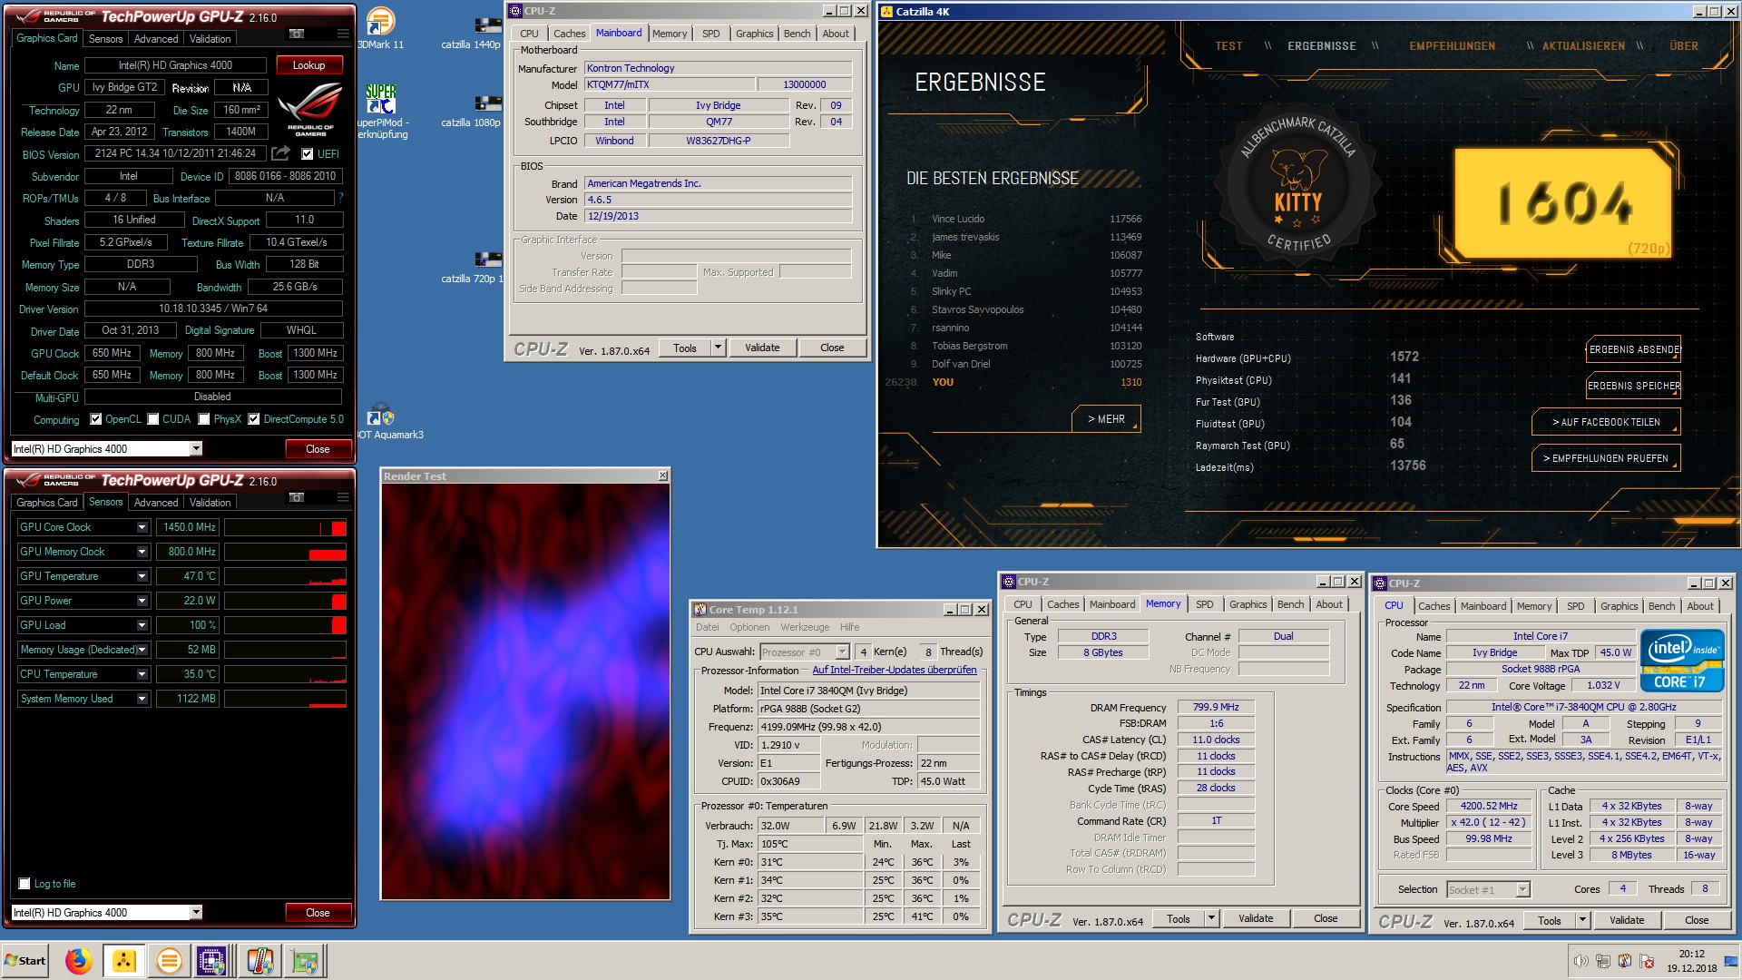Toggle the UEFI checkbox in GPU-Z

pos(307,154)
